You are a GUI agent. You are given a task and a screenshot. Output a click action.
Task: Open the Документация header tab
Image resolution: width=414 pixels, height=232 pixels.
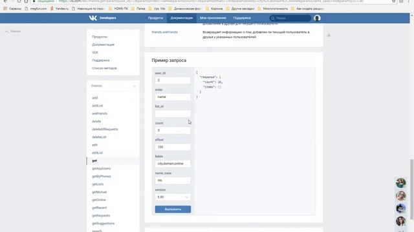point(181,18)
